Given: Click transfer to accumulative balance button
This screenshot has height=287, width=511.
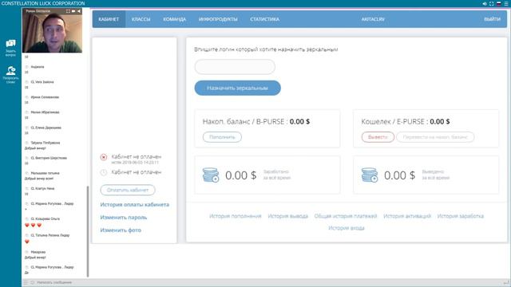Looking at the screenshot, I should [435, 137].
